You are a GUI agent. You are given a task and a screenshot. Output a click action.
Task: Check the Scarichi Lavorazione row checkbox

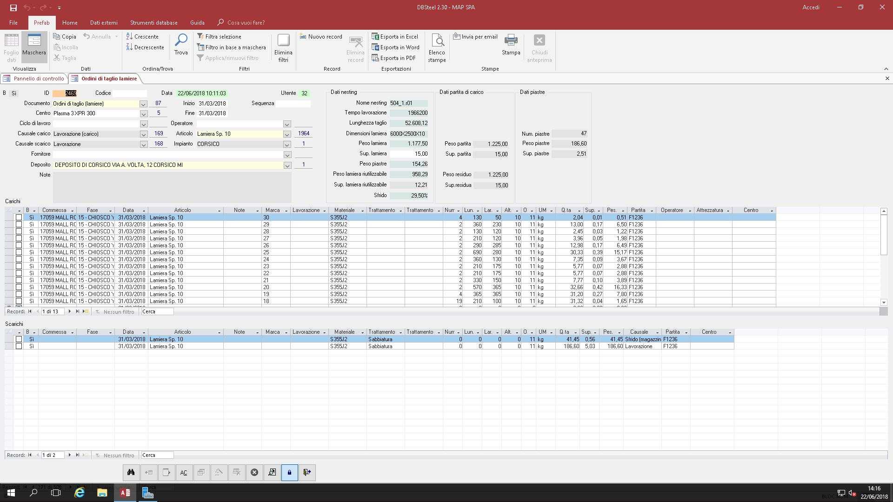[x=19, y=346]
